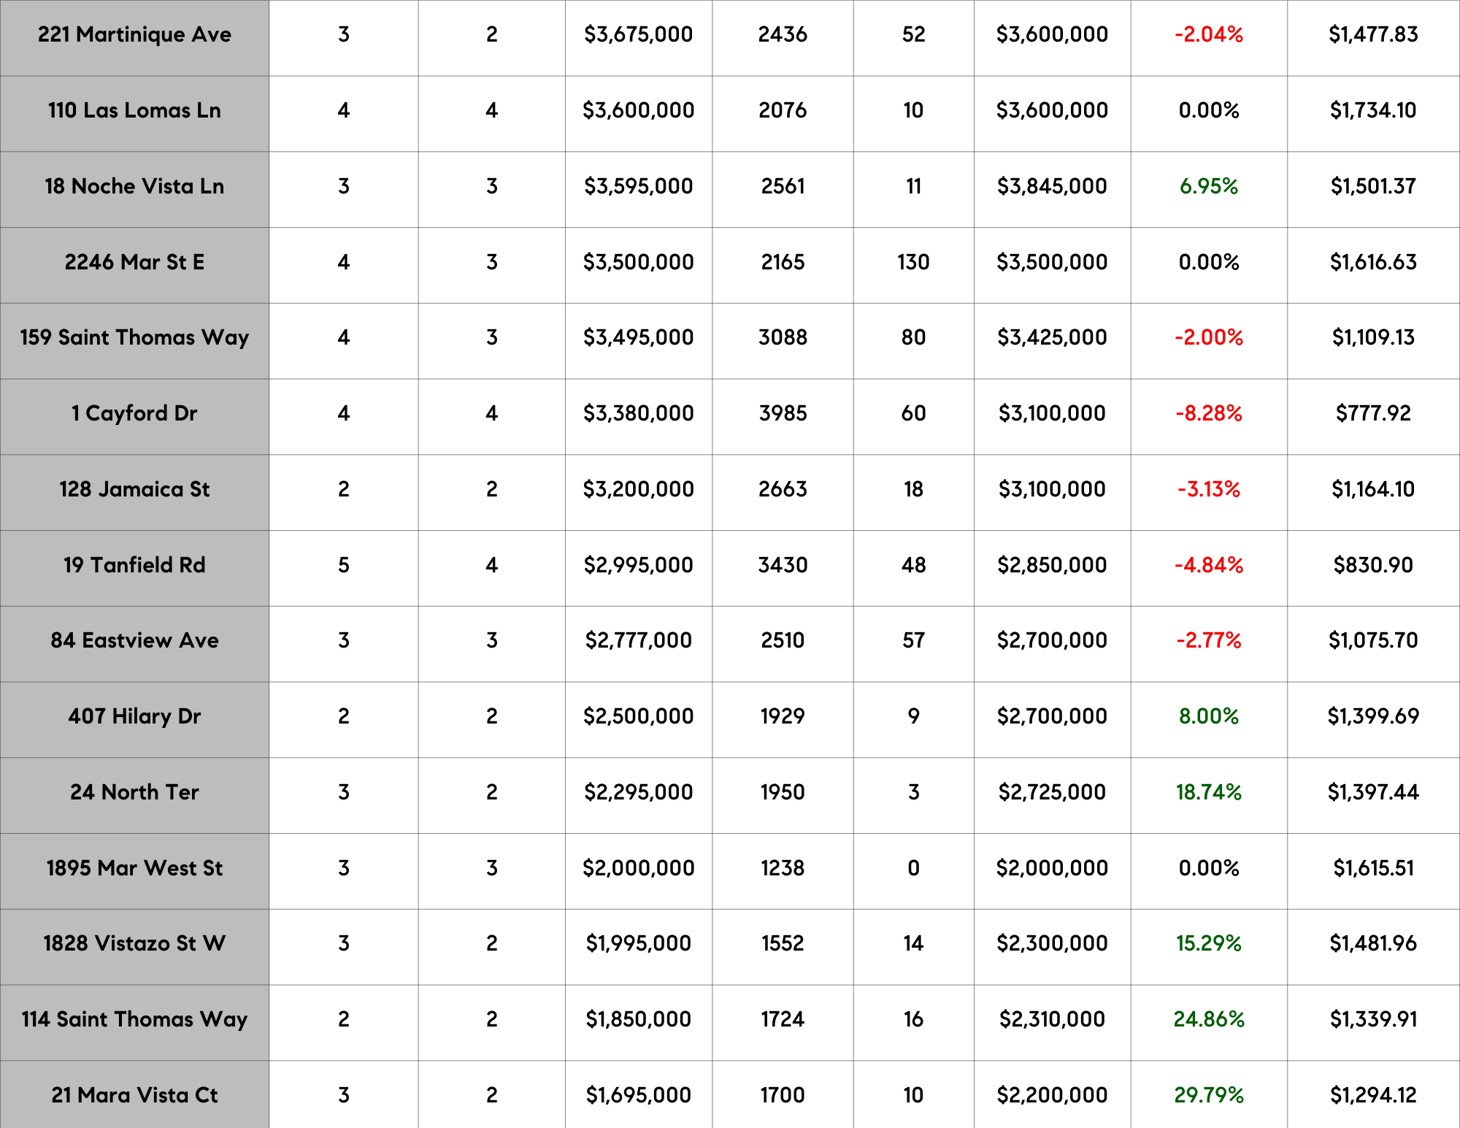Click the 128 Jamaica St address cell

coord(134,489)
